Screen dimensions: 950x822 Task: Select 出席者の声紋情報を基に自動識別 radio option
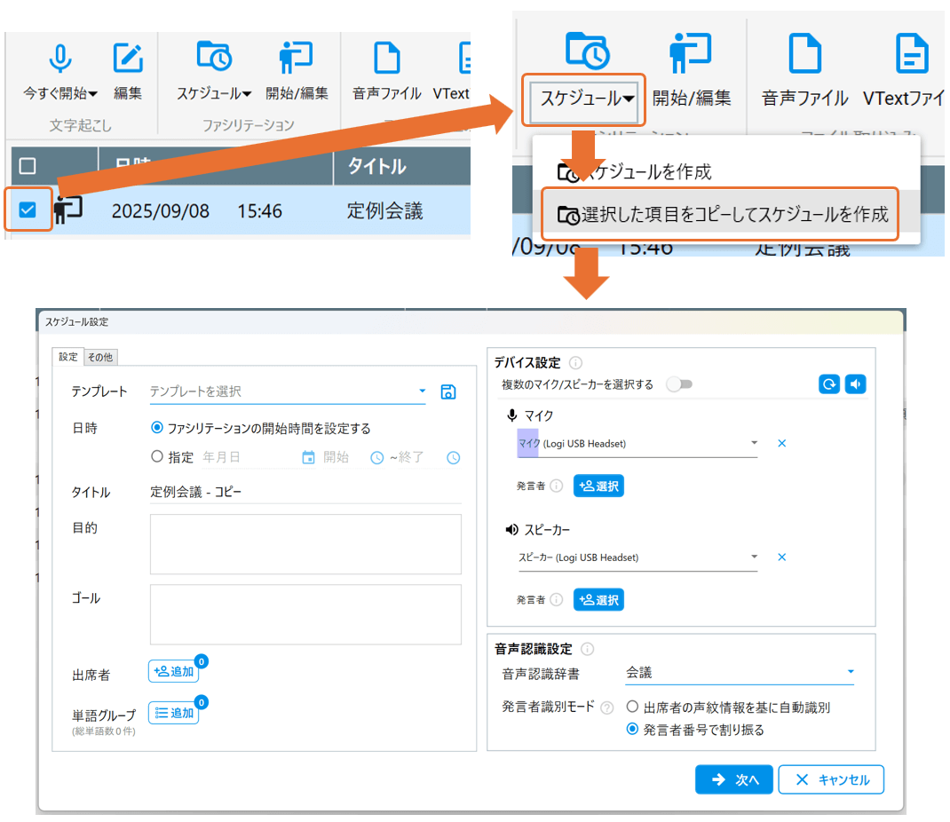[632, 707]
